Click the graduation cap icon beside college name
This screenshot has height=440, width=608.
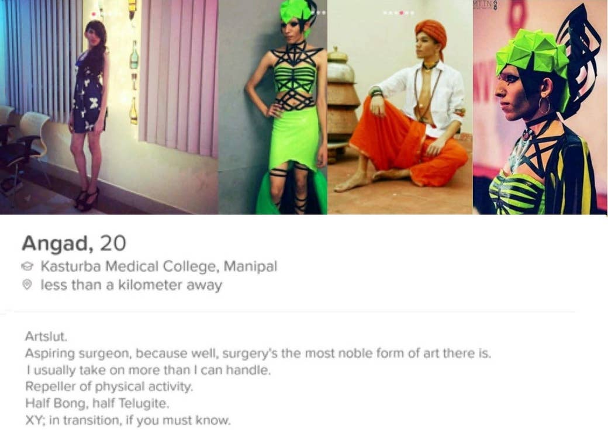[27, 266]
